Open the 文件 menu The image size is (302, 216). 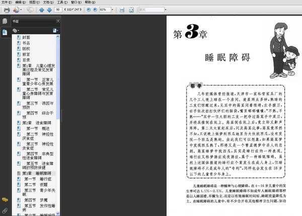coord(7,3)
